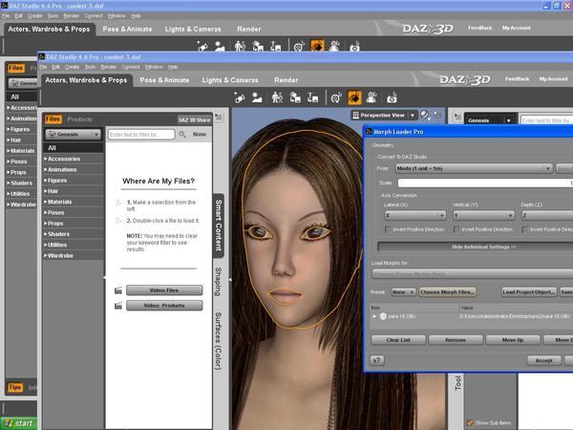
Task: Open the Perspective View dropdown arrow
Action: point(413,116)
